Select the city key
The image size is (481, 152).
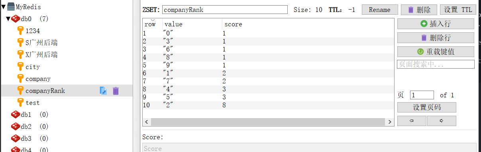(33, 67)
